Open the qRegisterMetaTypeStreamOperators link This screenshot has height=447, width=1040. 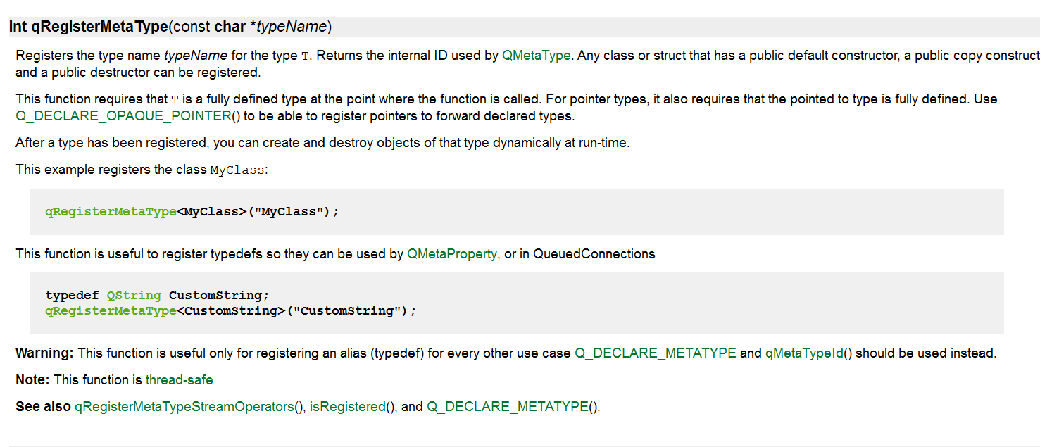pos(184,407)
